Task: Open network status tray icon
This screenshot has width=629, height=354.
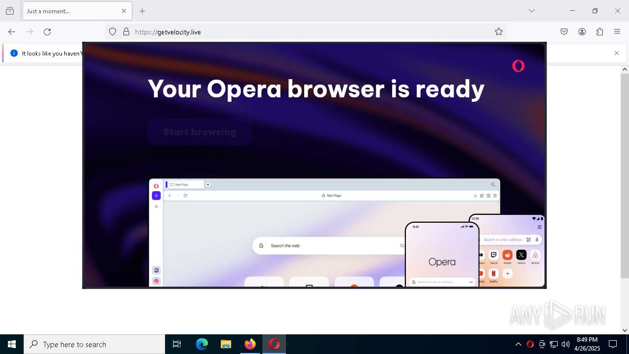Action: coord(554,344)
